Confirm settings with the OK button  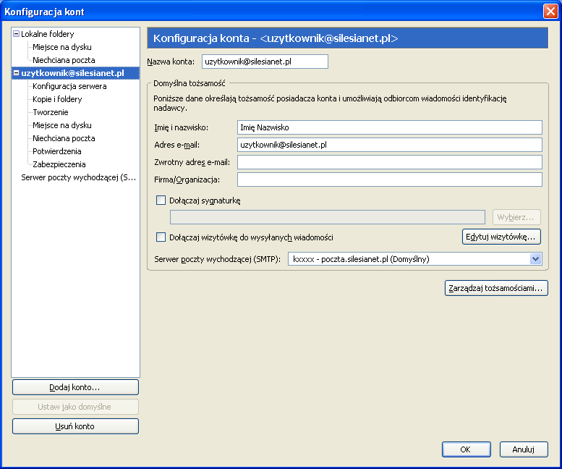(x=466, y=449)
